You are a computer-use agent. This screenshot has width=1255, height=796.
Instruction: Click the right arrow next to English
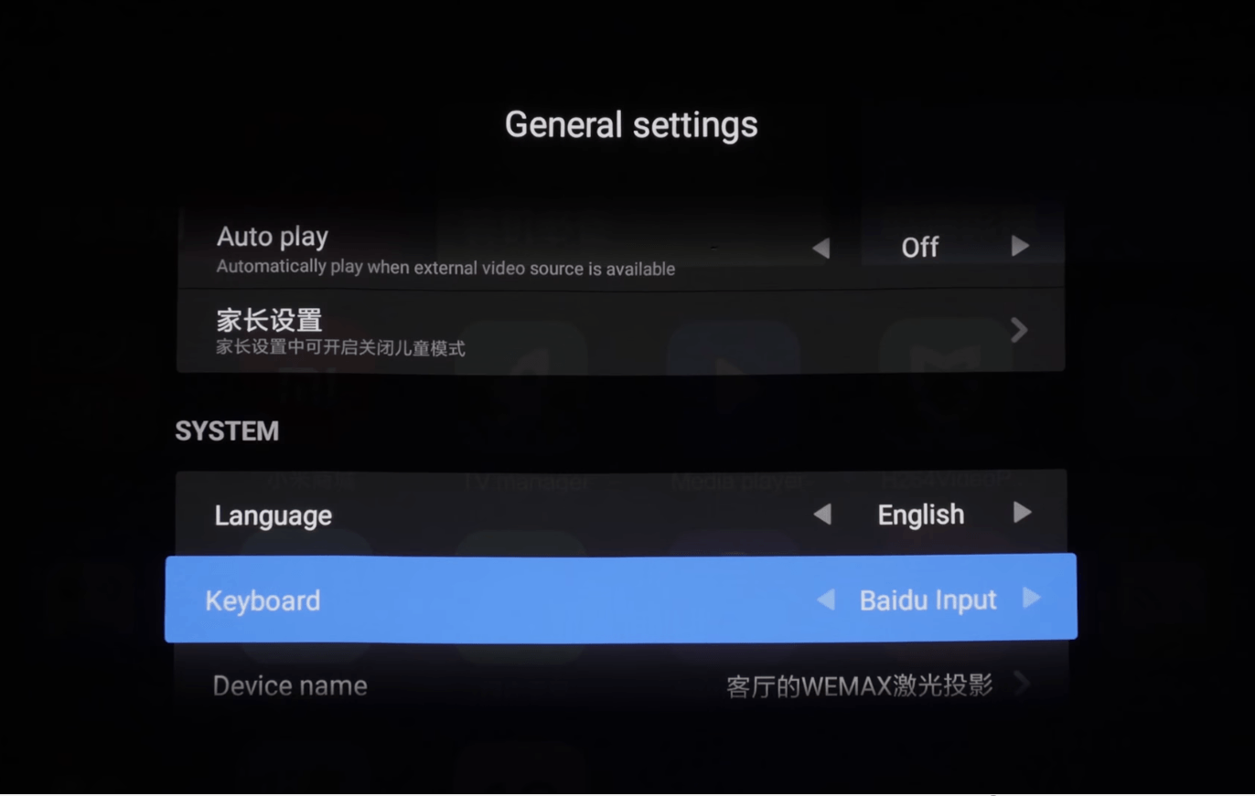pyautogui.click(x=1023, y=513)
